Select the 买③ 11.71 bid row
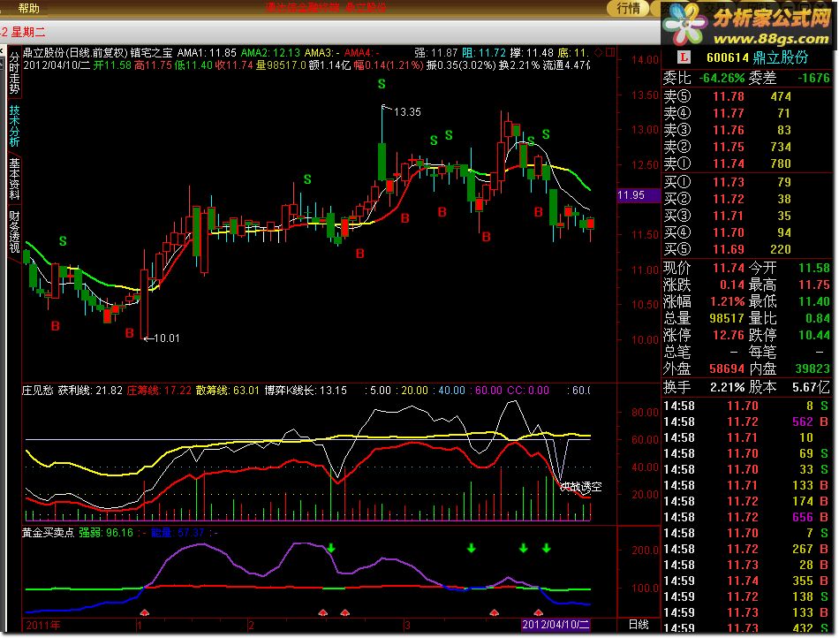The image size is (839, 638). 748,216
